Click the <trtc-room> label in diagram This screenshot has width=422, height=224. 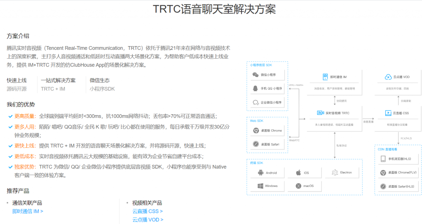pos(296,85)
